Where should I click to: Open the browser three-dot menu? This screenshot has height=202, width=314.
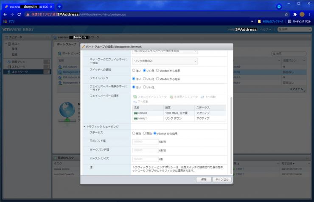click(x=309, y=14)
